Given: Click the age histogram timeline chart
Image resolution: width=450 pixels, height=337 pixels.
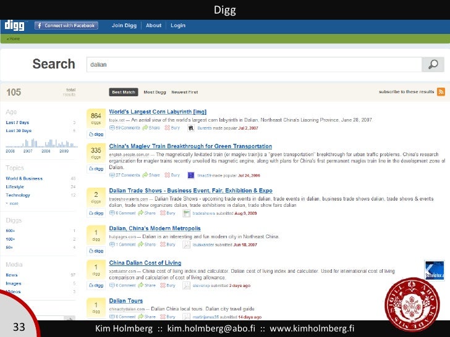Looking at the screenshot, I should pos(41,143).
